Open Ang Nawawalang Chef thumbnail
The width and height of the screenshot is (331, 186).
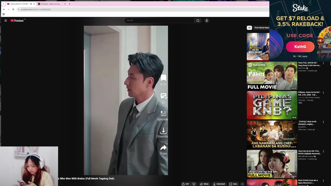tap(272, 135)
